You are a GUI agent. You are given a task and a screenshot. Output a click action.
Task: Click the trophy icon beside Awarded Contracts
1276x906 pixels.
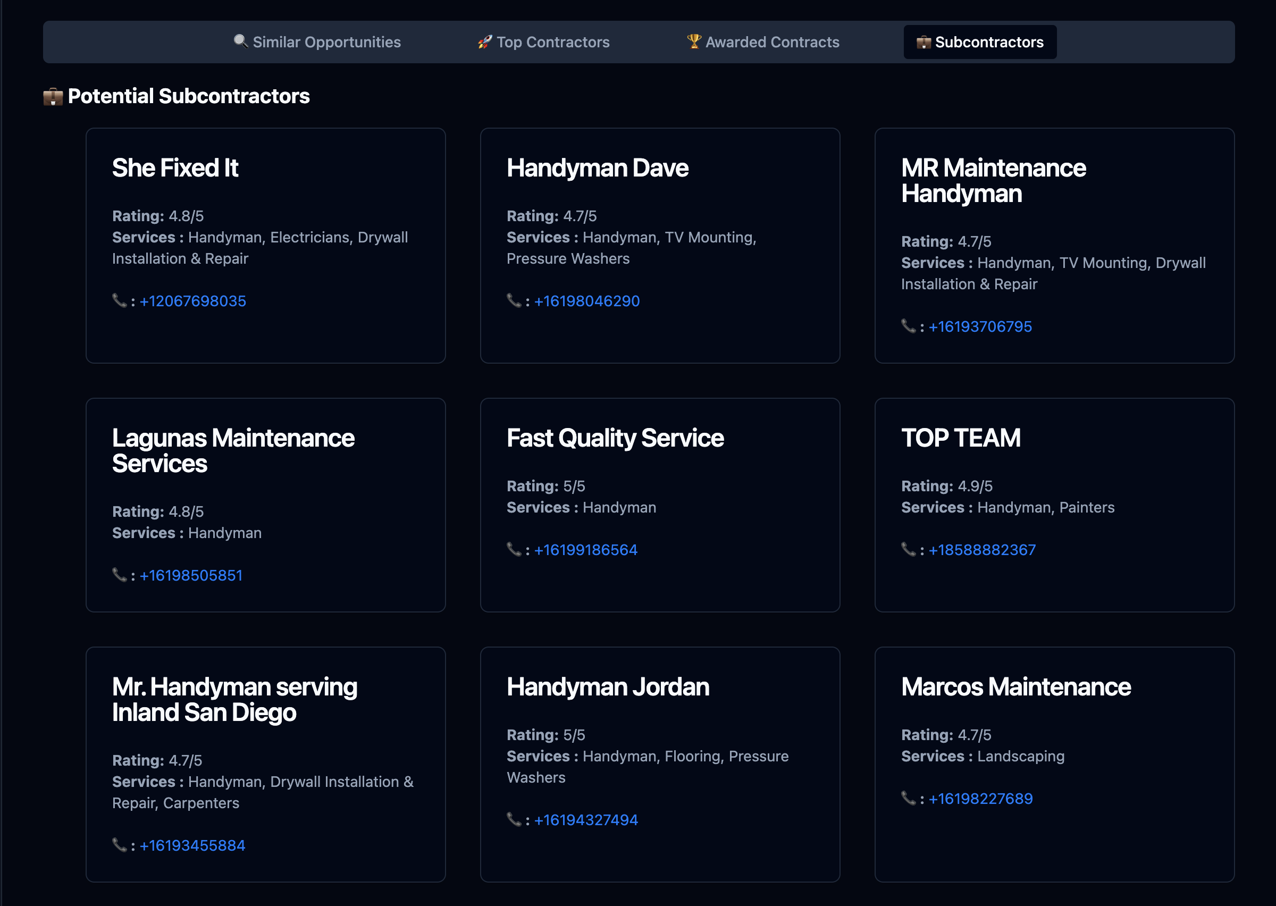694,41
